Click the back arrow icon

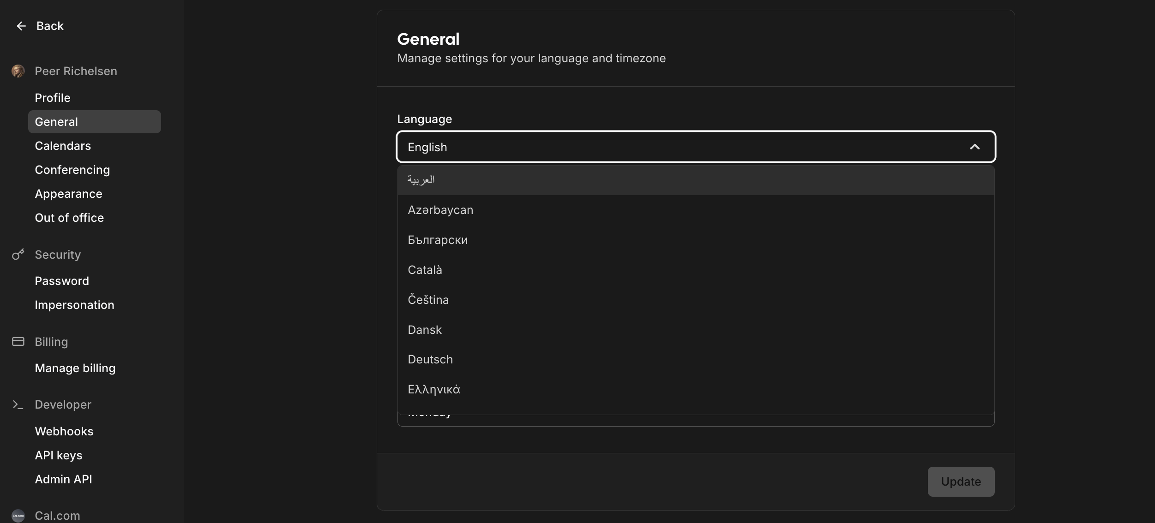point(21,26)
